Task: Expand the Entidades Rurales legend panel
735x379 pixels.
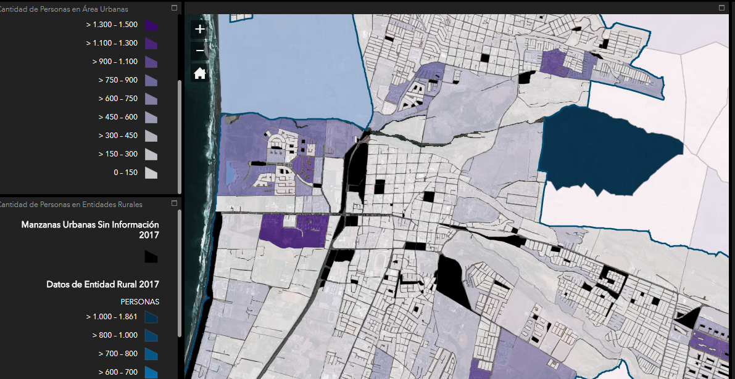Action: 174,203
